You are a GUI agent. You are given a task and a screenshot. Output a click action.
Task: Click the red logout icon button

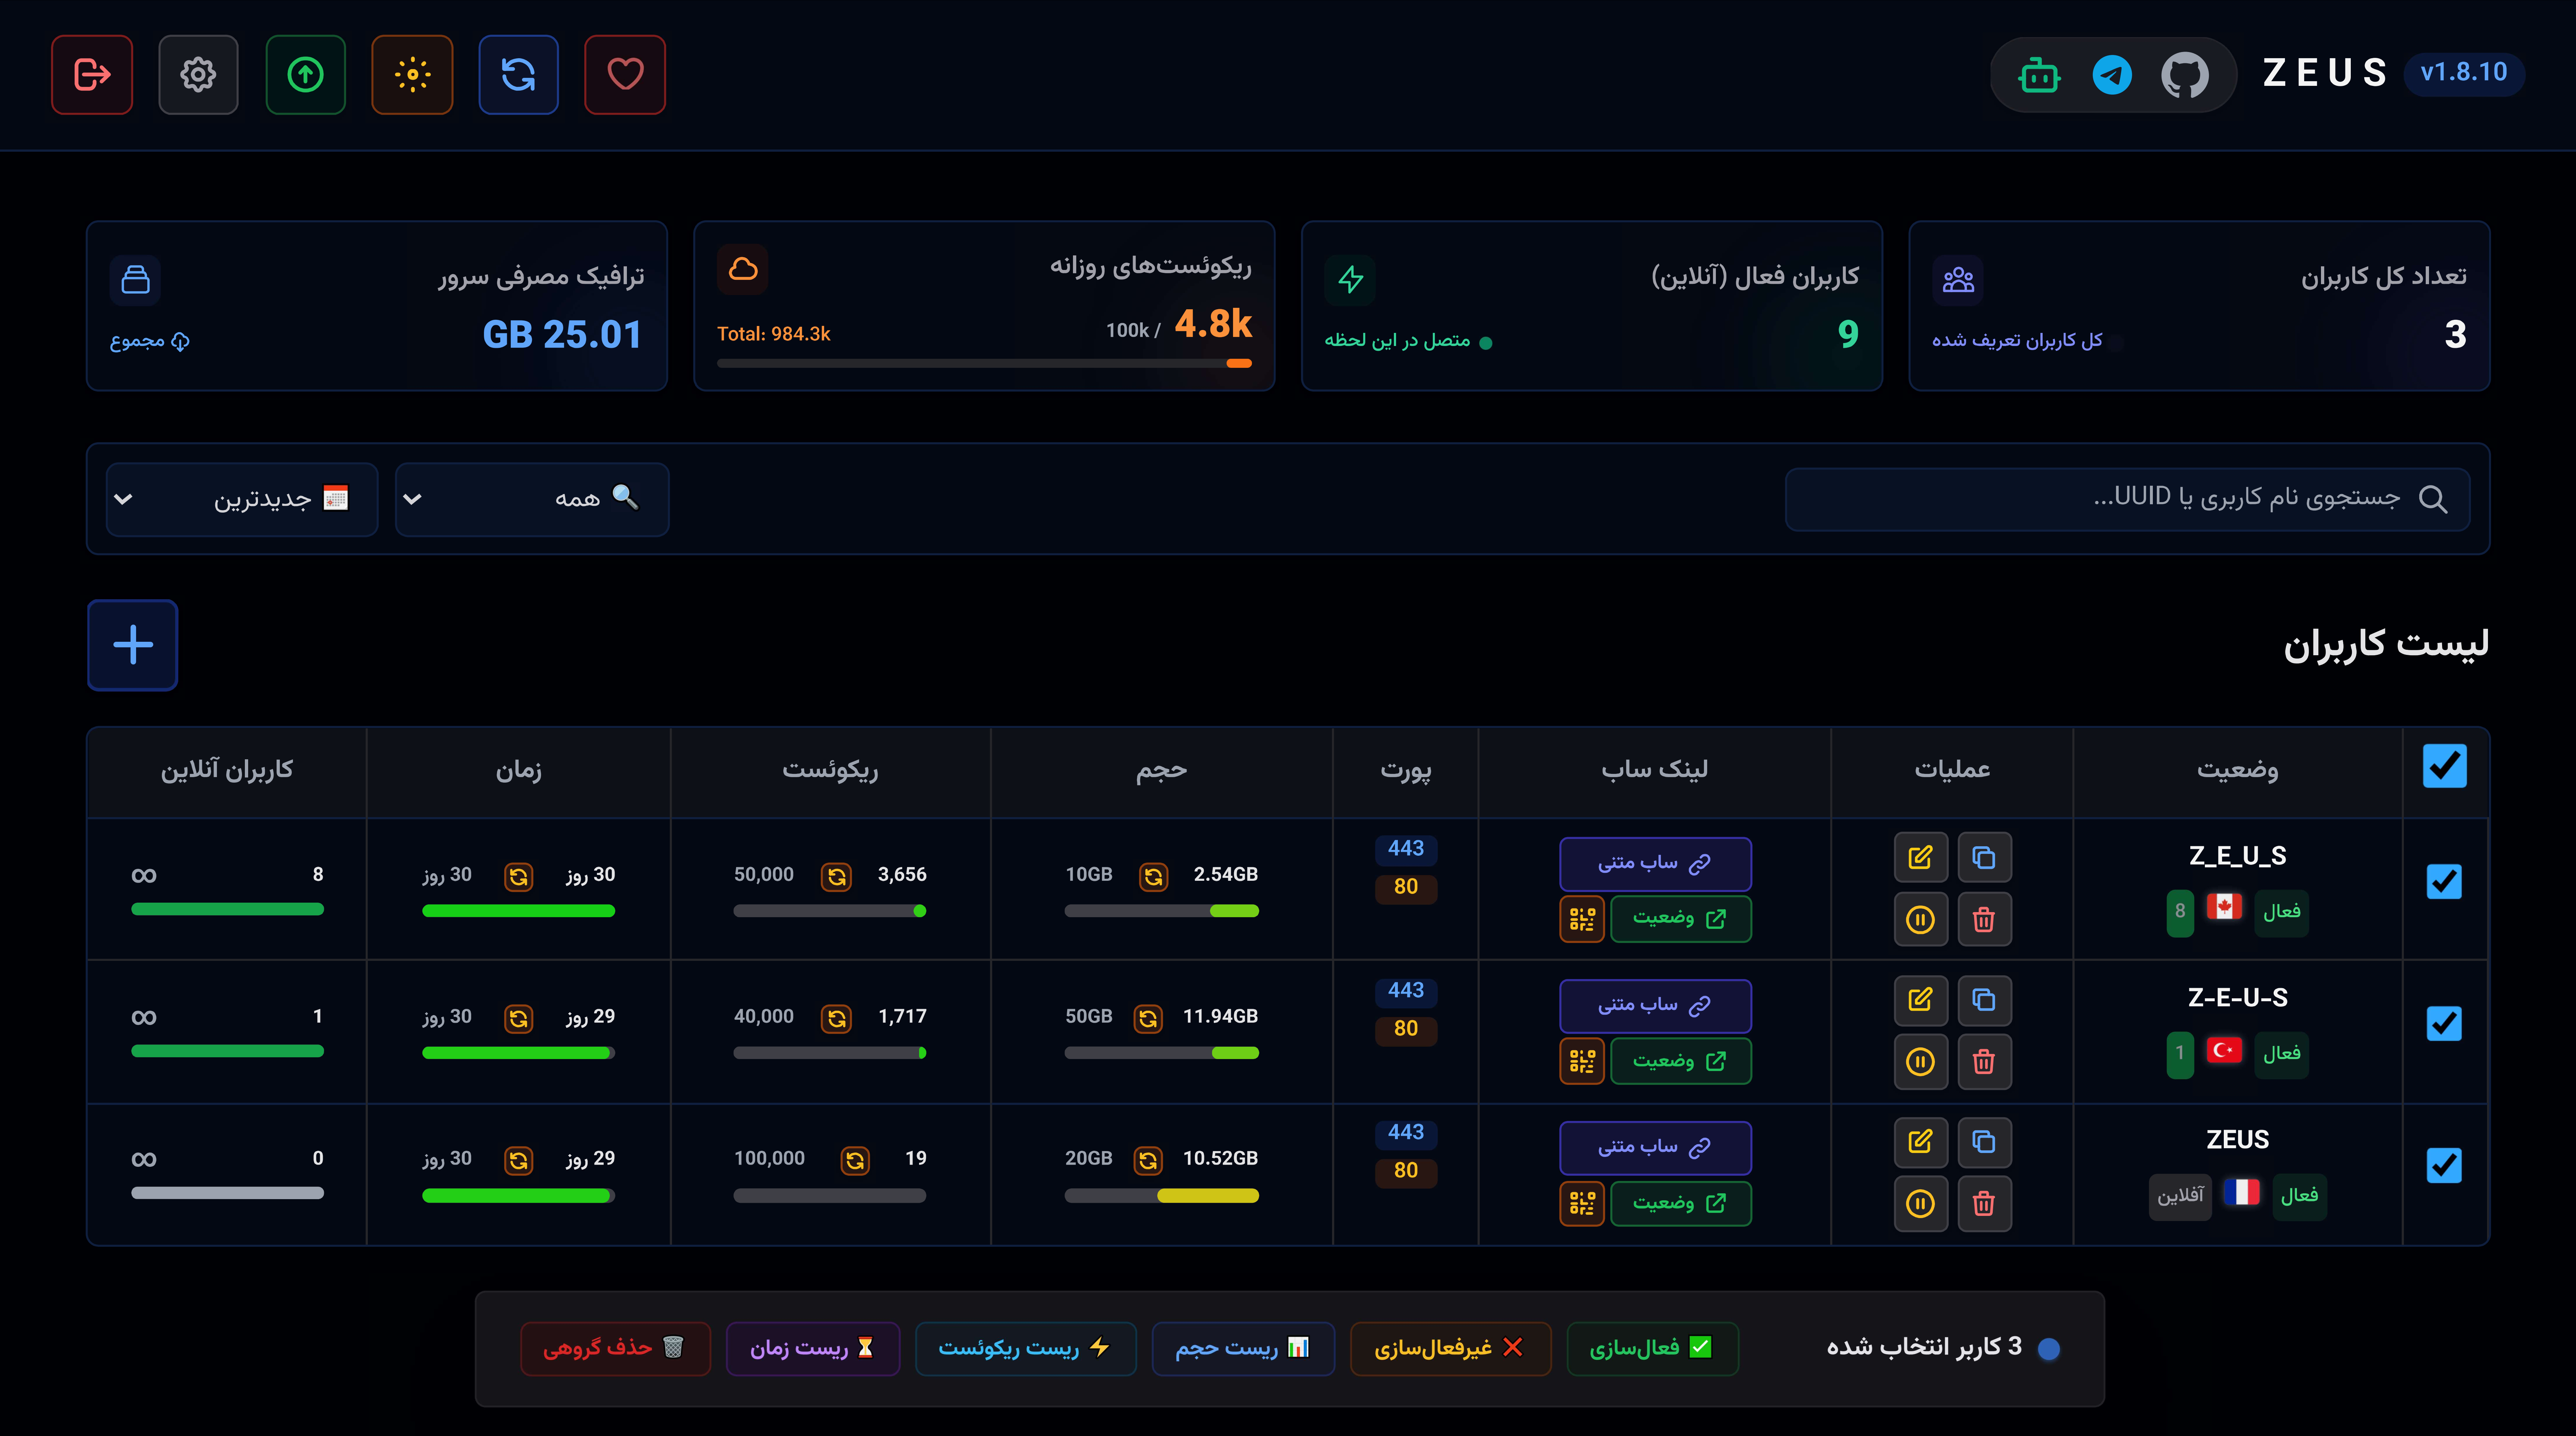[x=92, y=75]
